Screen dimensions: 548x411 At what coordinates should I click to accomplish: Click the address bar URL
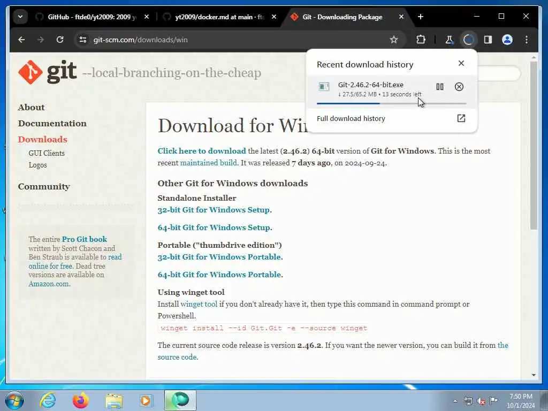pyautogui.click(x=141, y=40)
